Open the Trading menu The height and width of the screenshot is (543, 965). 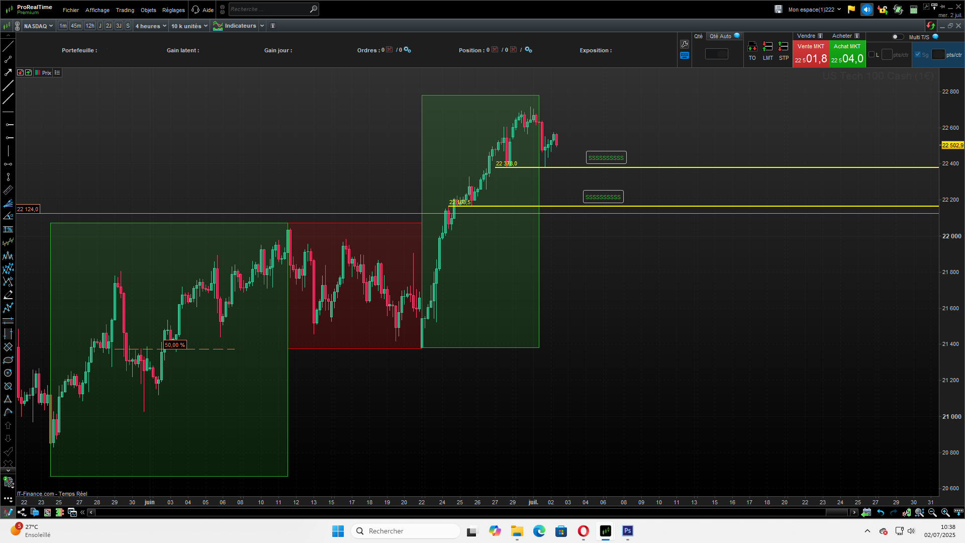(x=125, y=10)
